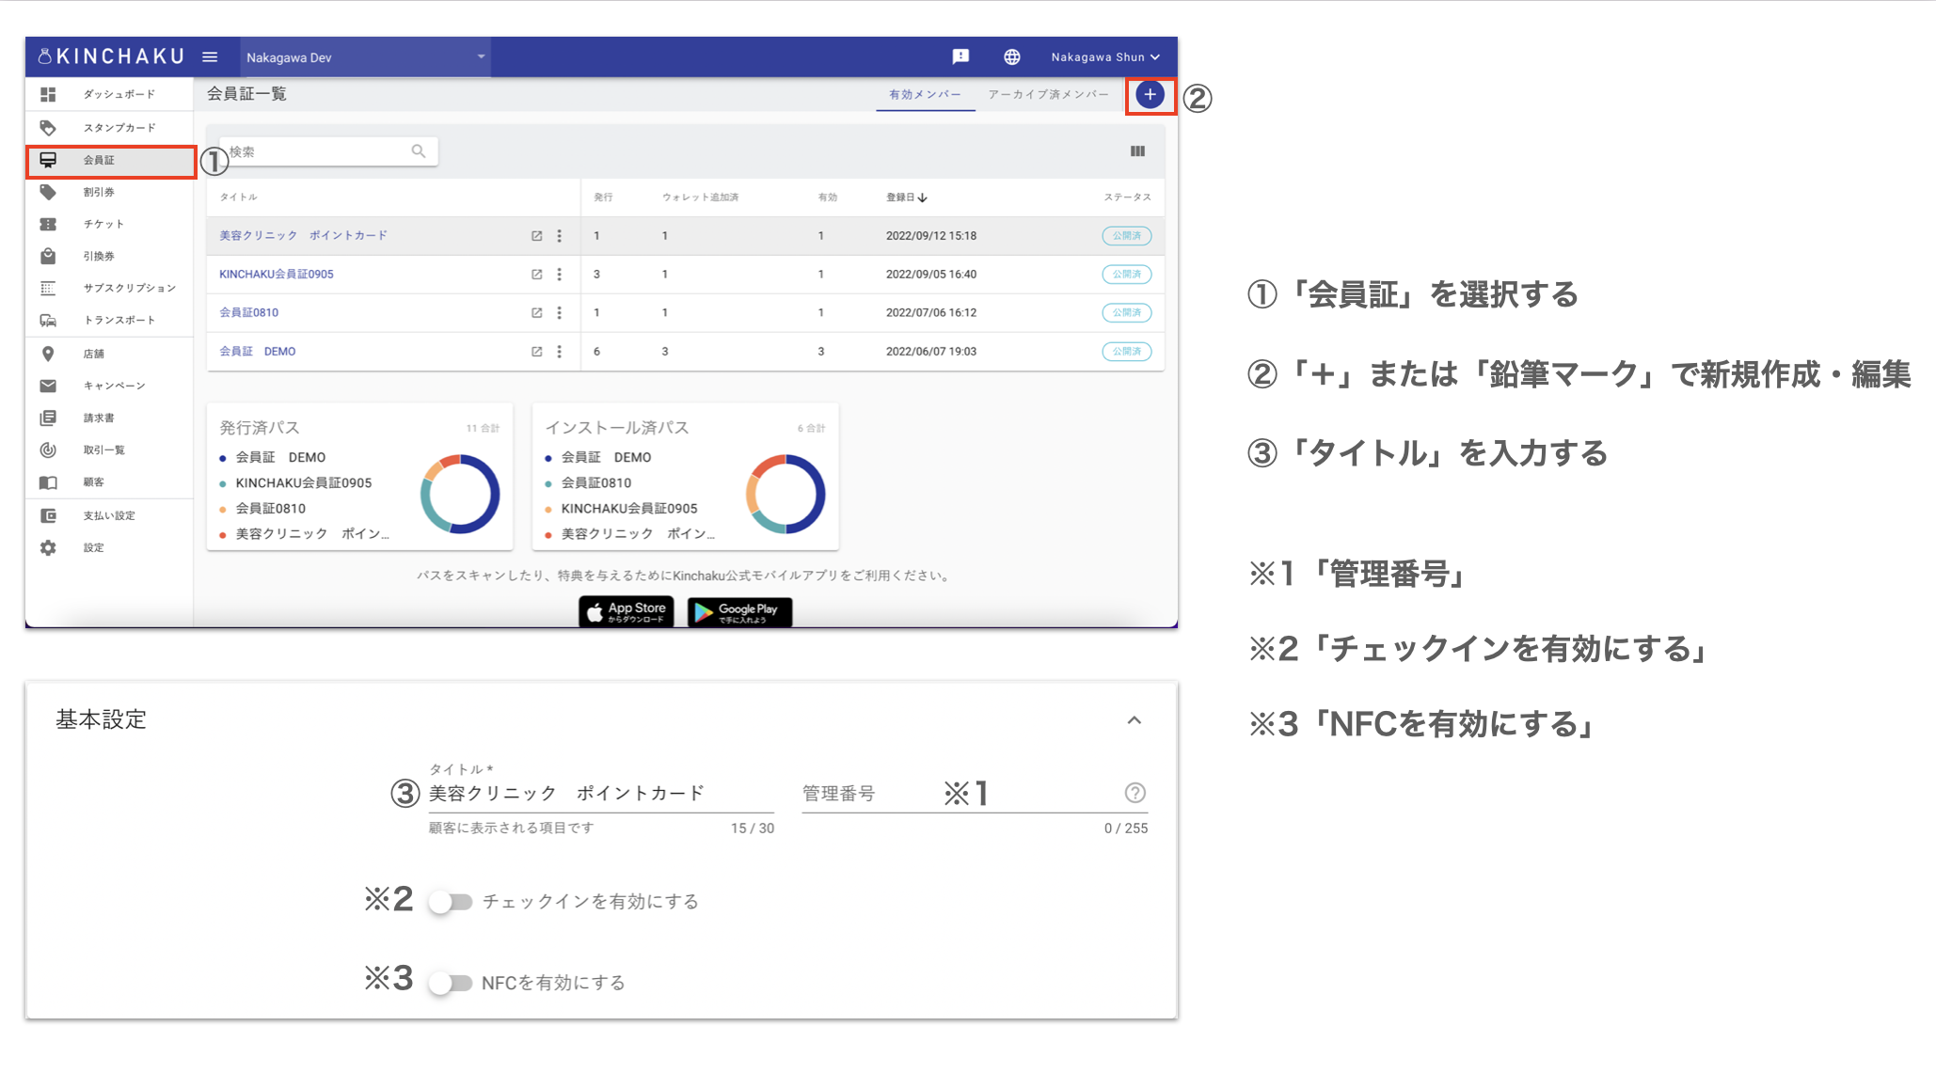Switch to アーカイブ済メンバー tab
Image resolution: width=1936 pixels, height=1089 pixels.
(1047, 95)
